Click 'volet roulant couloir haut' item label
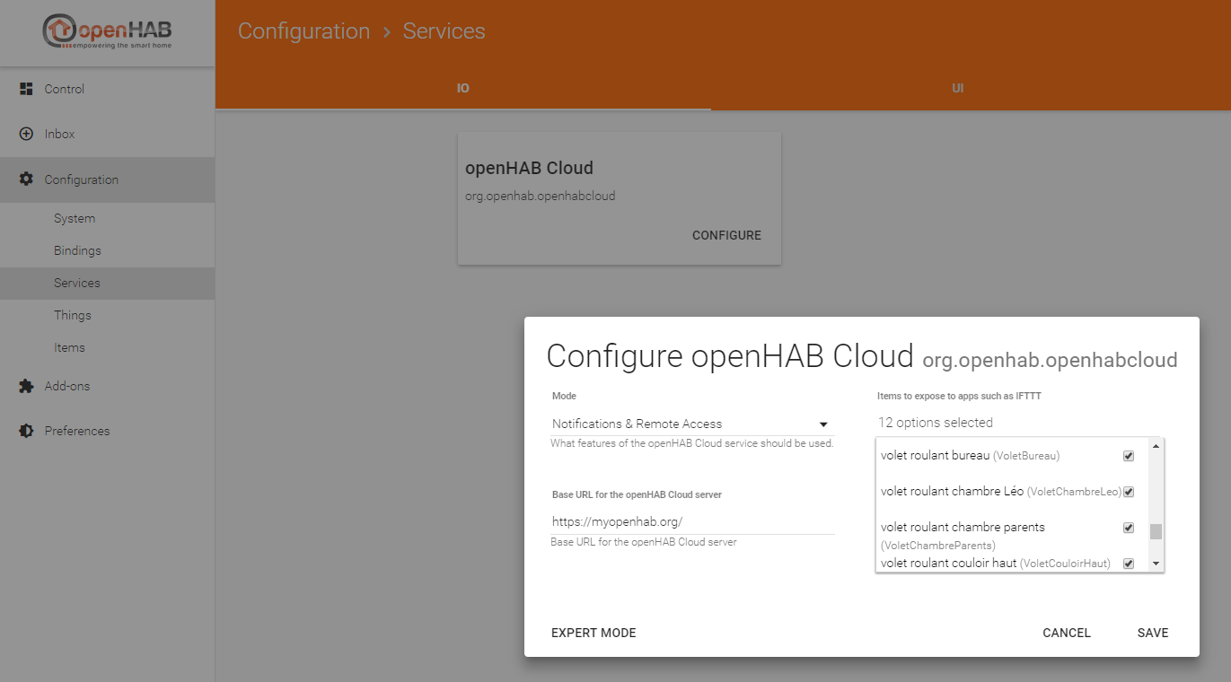The width and height of the screenshot is (1231, 682). [x=948, y=563]
